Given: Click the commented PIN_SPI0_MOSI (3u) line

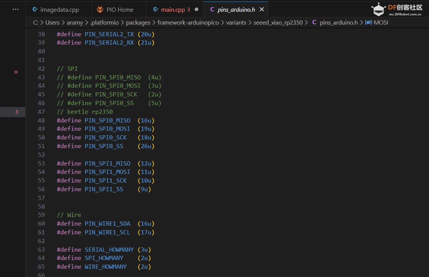Looking at the screenshot, I should 109,86.
